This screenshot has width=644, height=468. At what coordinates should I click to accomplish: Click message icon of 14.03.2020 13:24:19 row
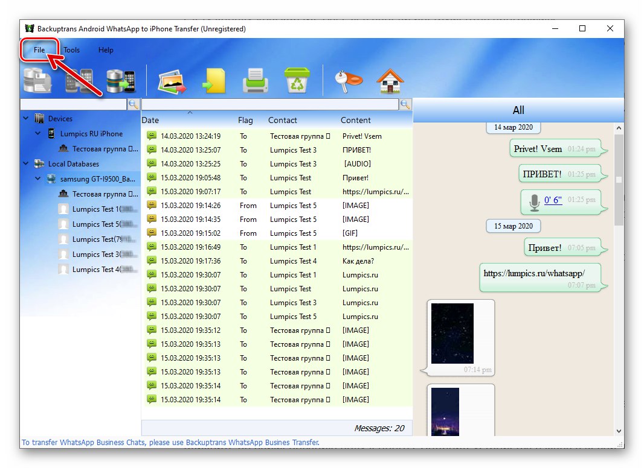152,136
